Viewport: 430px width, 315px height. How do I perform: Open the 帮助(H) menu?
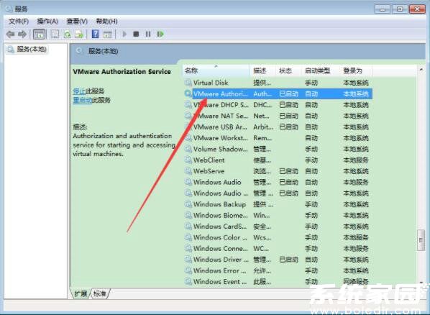click(106, 22)
